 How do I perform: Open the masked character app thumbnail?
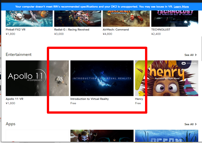tap(102, 136)
